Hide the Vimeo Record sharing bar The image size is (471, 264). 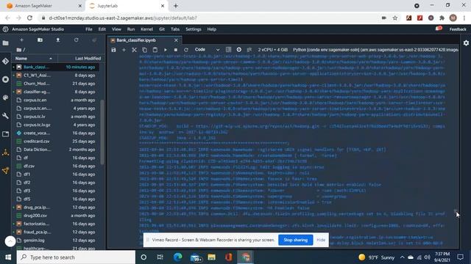tap(321, 240)
